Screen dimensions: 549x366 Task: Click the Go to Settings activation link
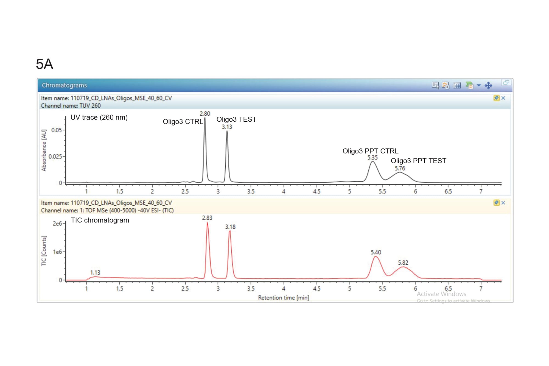[x=453, y=301]
